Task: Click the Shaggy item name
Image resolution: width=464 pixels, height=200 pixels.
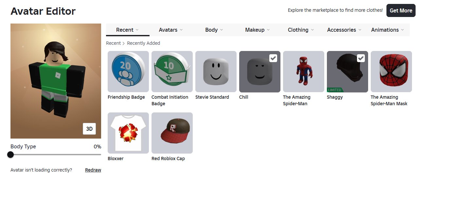Action: click(x=335, y=97)
